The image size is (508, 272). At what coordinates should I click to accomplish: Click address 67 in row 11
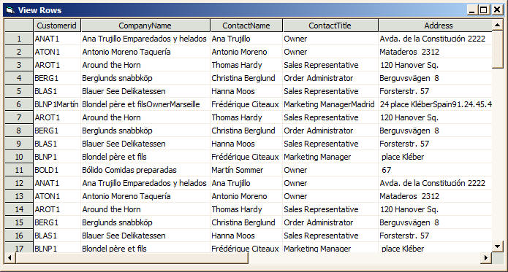[x=435, y=170]
